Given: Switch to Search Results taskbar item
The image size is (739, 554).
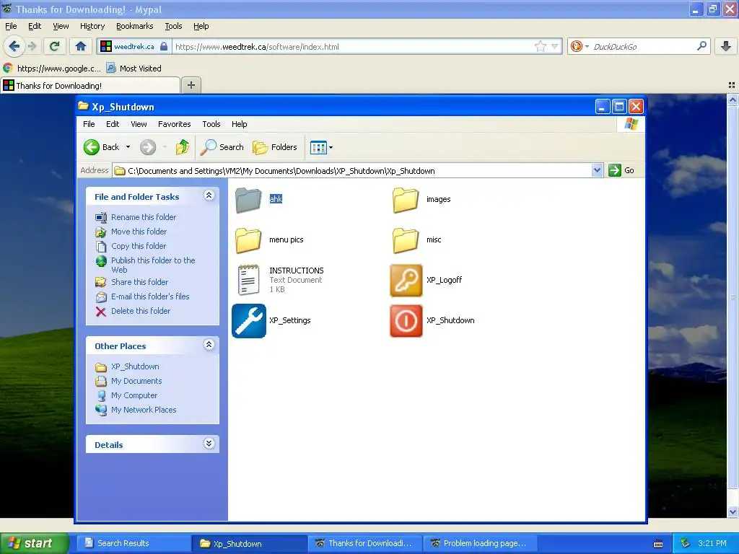Looking at the screenshot, I should [133, 543].
